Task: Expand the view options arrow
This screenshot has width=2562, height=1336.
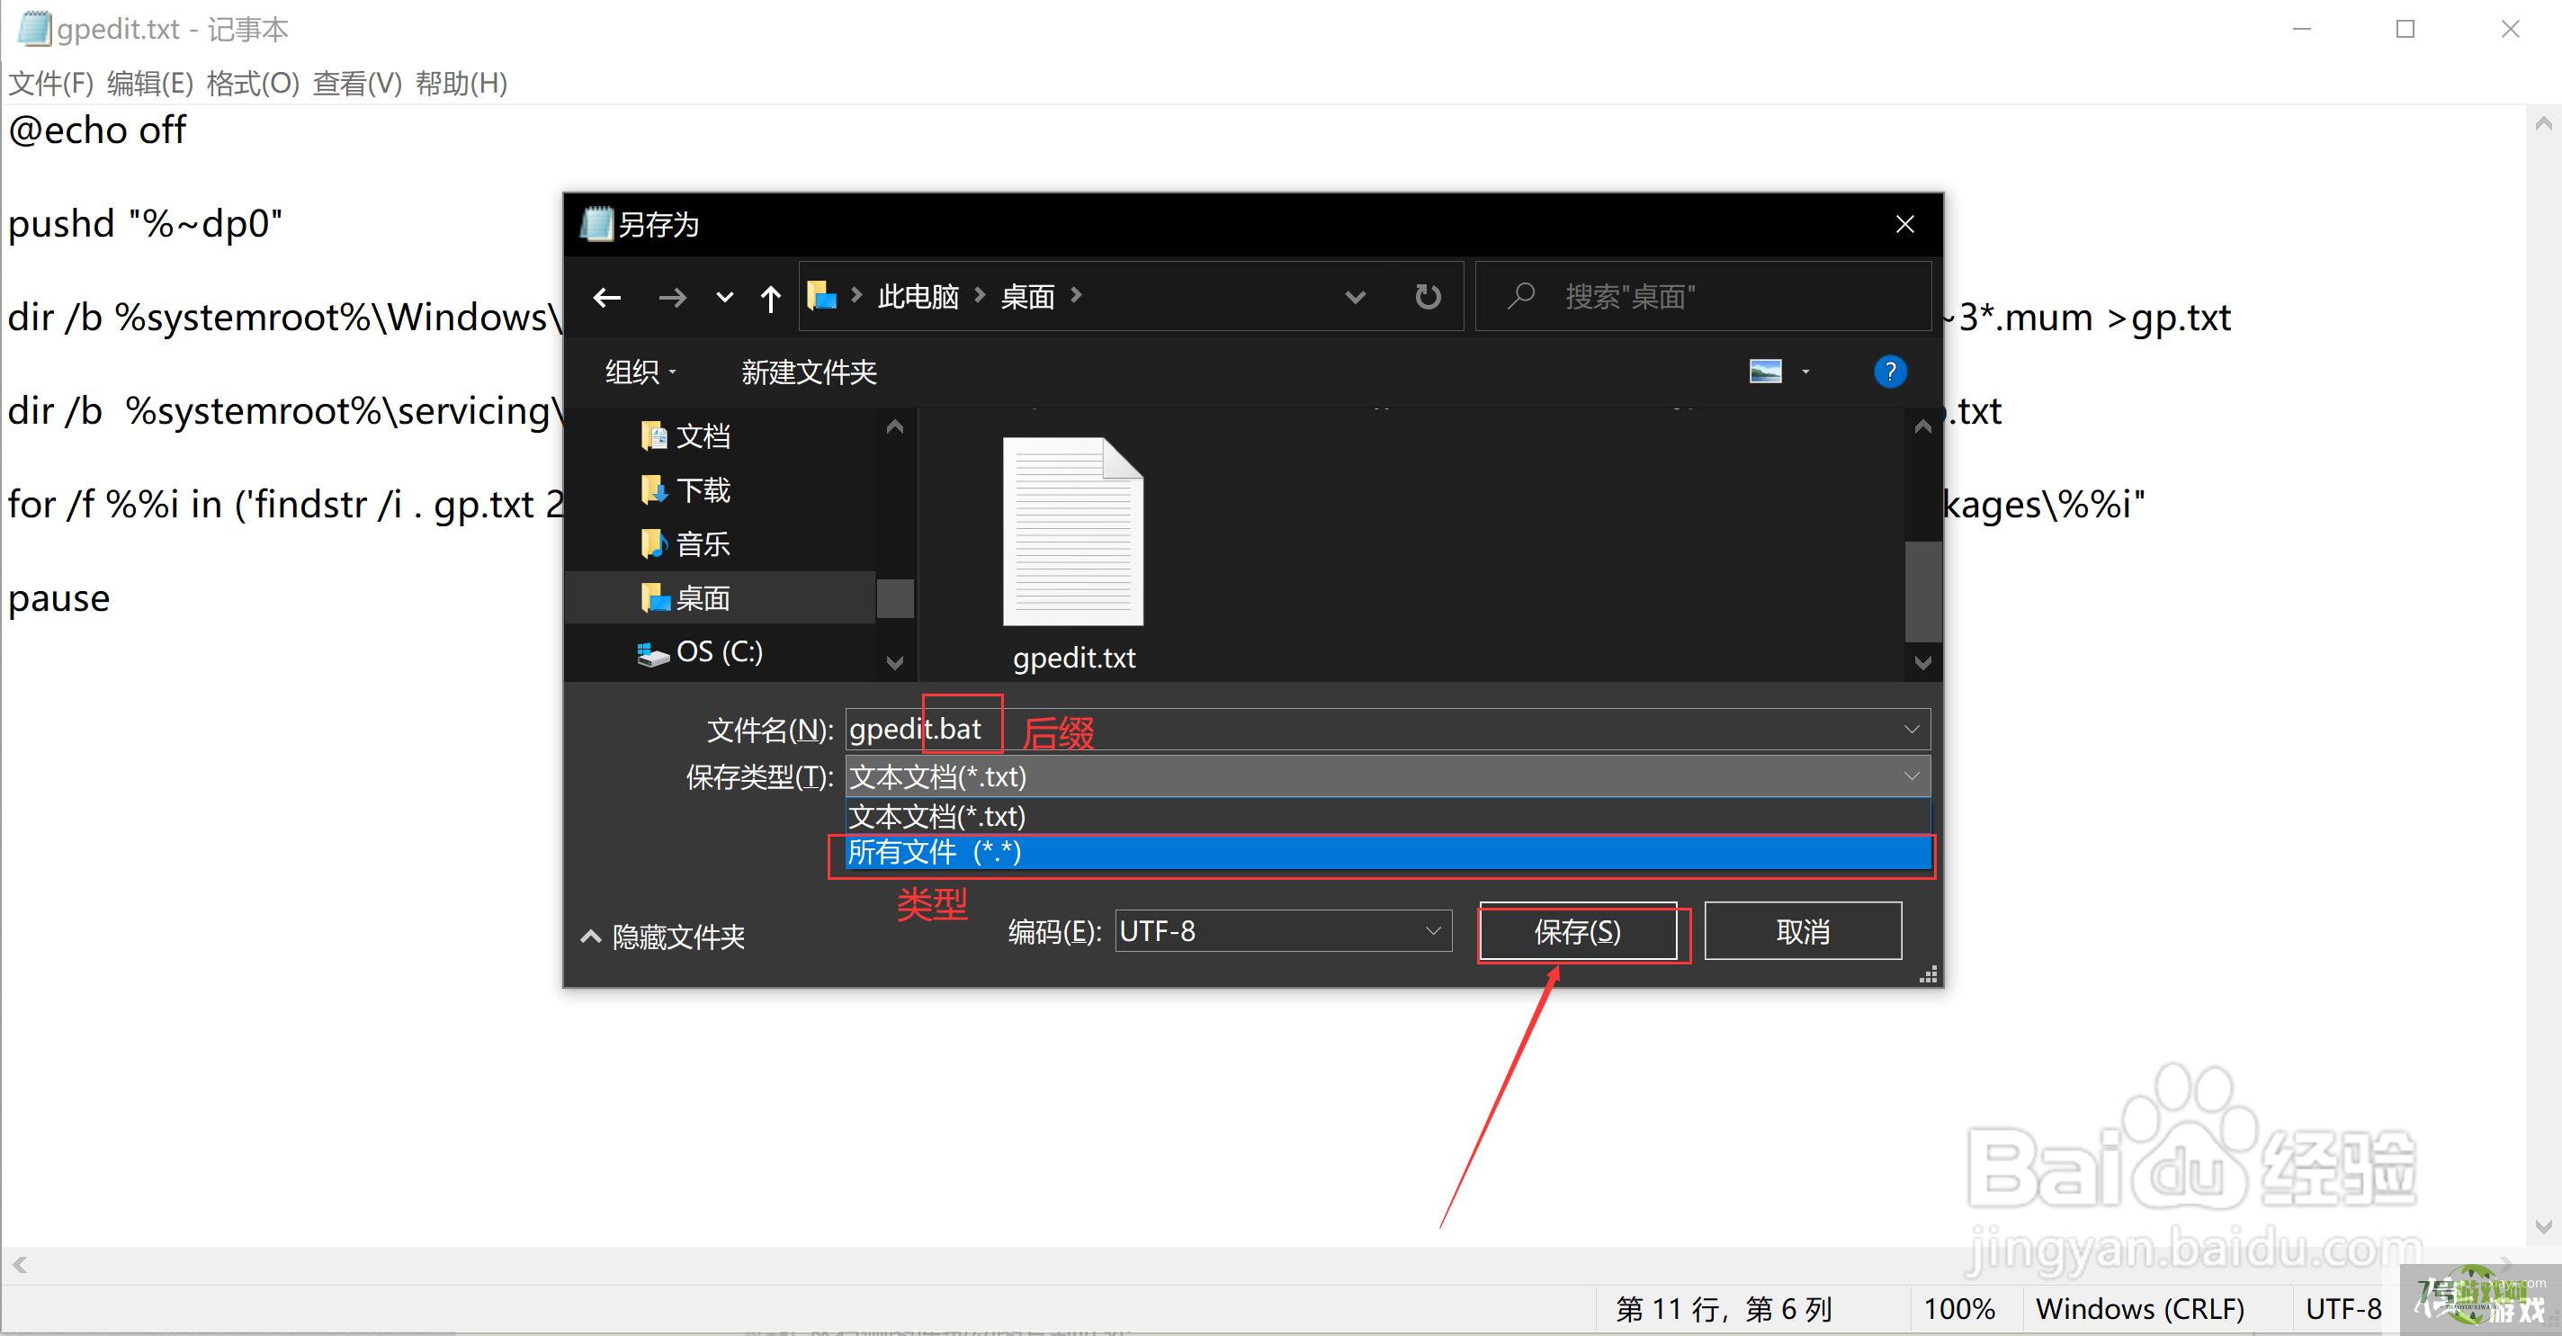Action: [x=1806, y=372]
